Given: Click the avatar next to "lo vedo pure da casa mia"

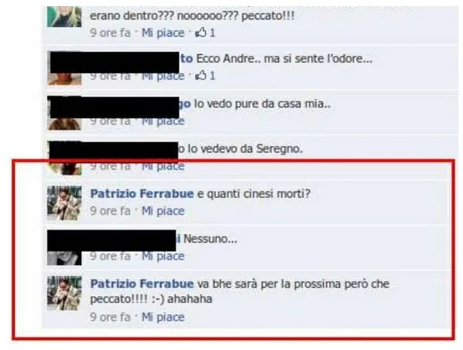Looking at the screenshot, I should click(x=65, y=114).
